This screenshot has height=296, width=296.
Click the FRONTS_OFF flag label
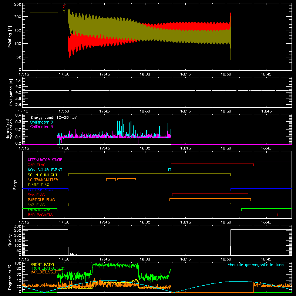[x=39, y=210]
